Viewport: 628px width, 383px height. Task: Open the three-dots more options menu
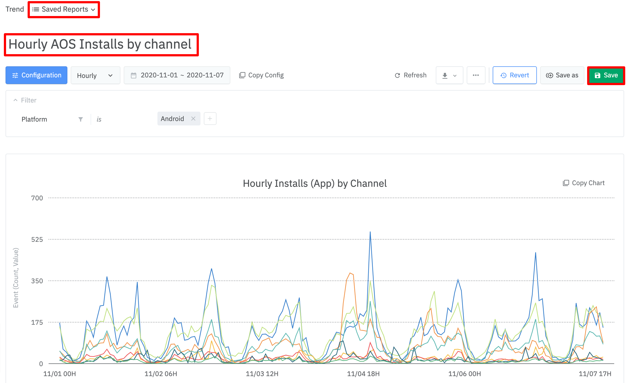click(476, 75)
